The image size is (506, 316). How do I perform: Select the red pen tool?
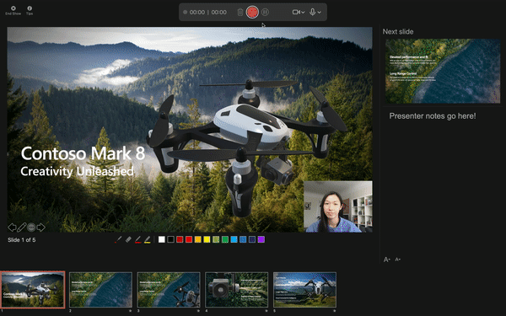tap(137, 239)
